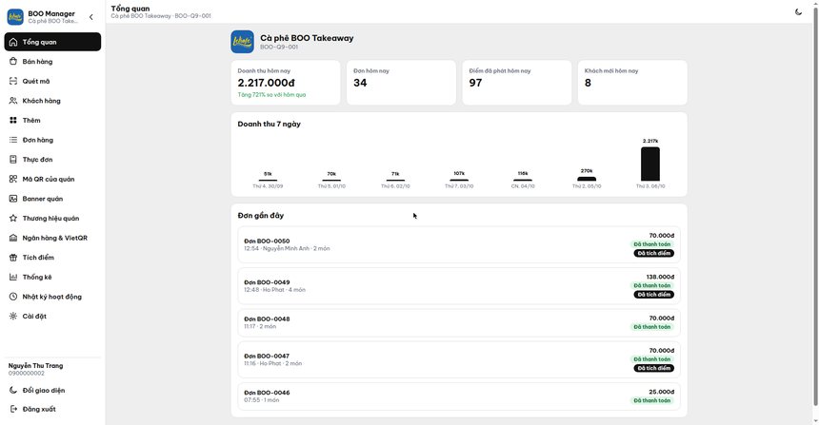Click Đã tích điểm badge on BOO-0047
Image resolution: width=819 pixels, height=425 pixels.
(x=653, y=368)
